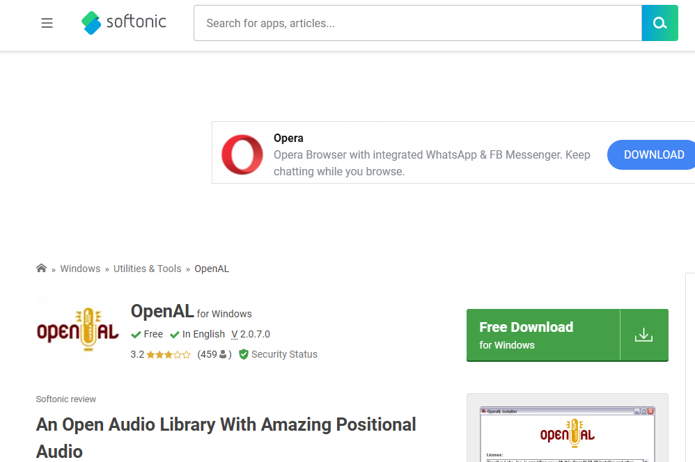Click the review headline about Positional Audio
This screenshot has width=695, height=462.
(226, 438)
